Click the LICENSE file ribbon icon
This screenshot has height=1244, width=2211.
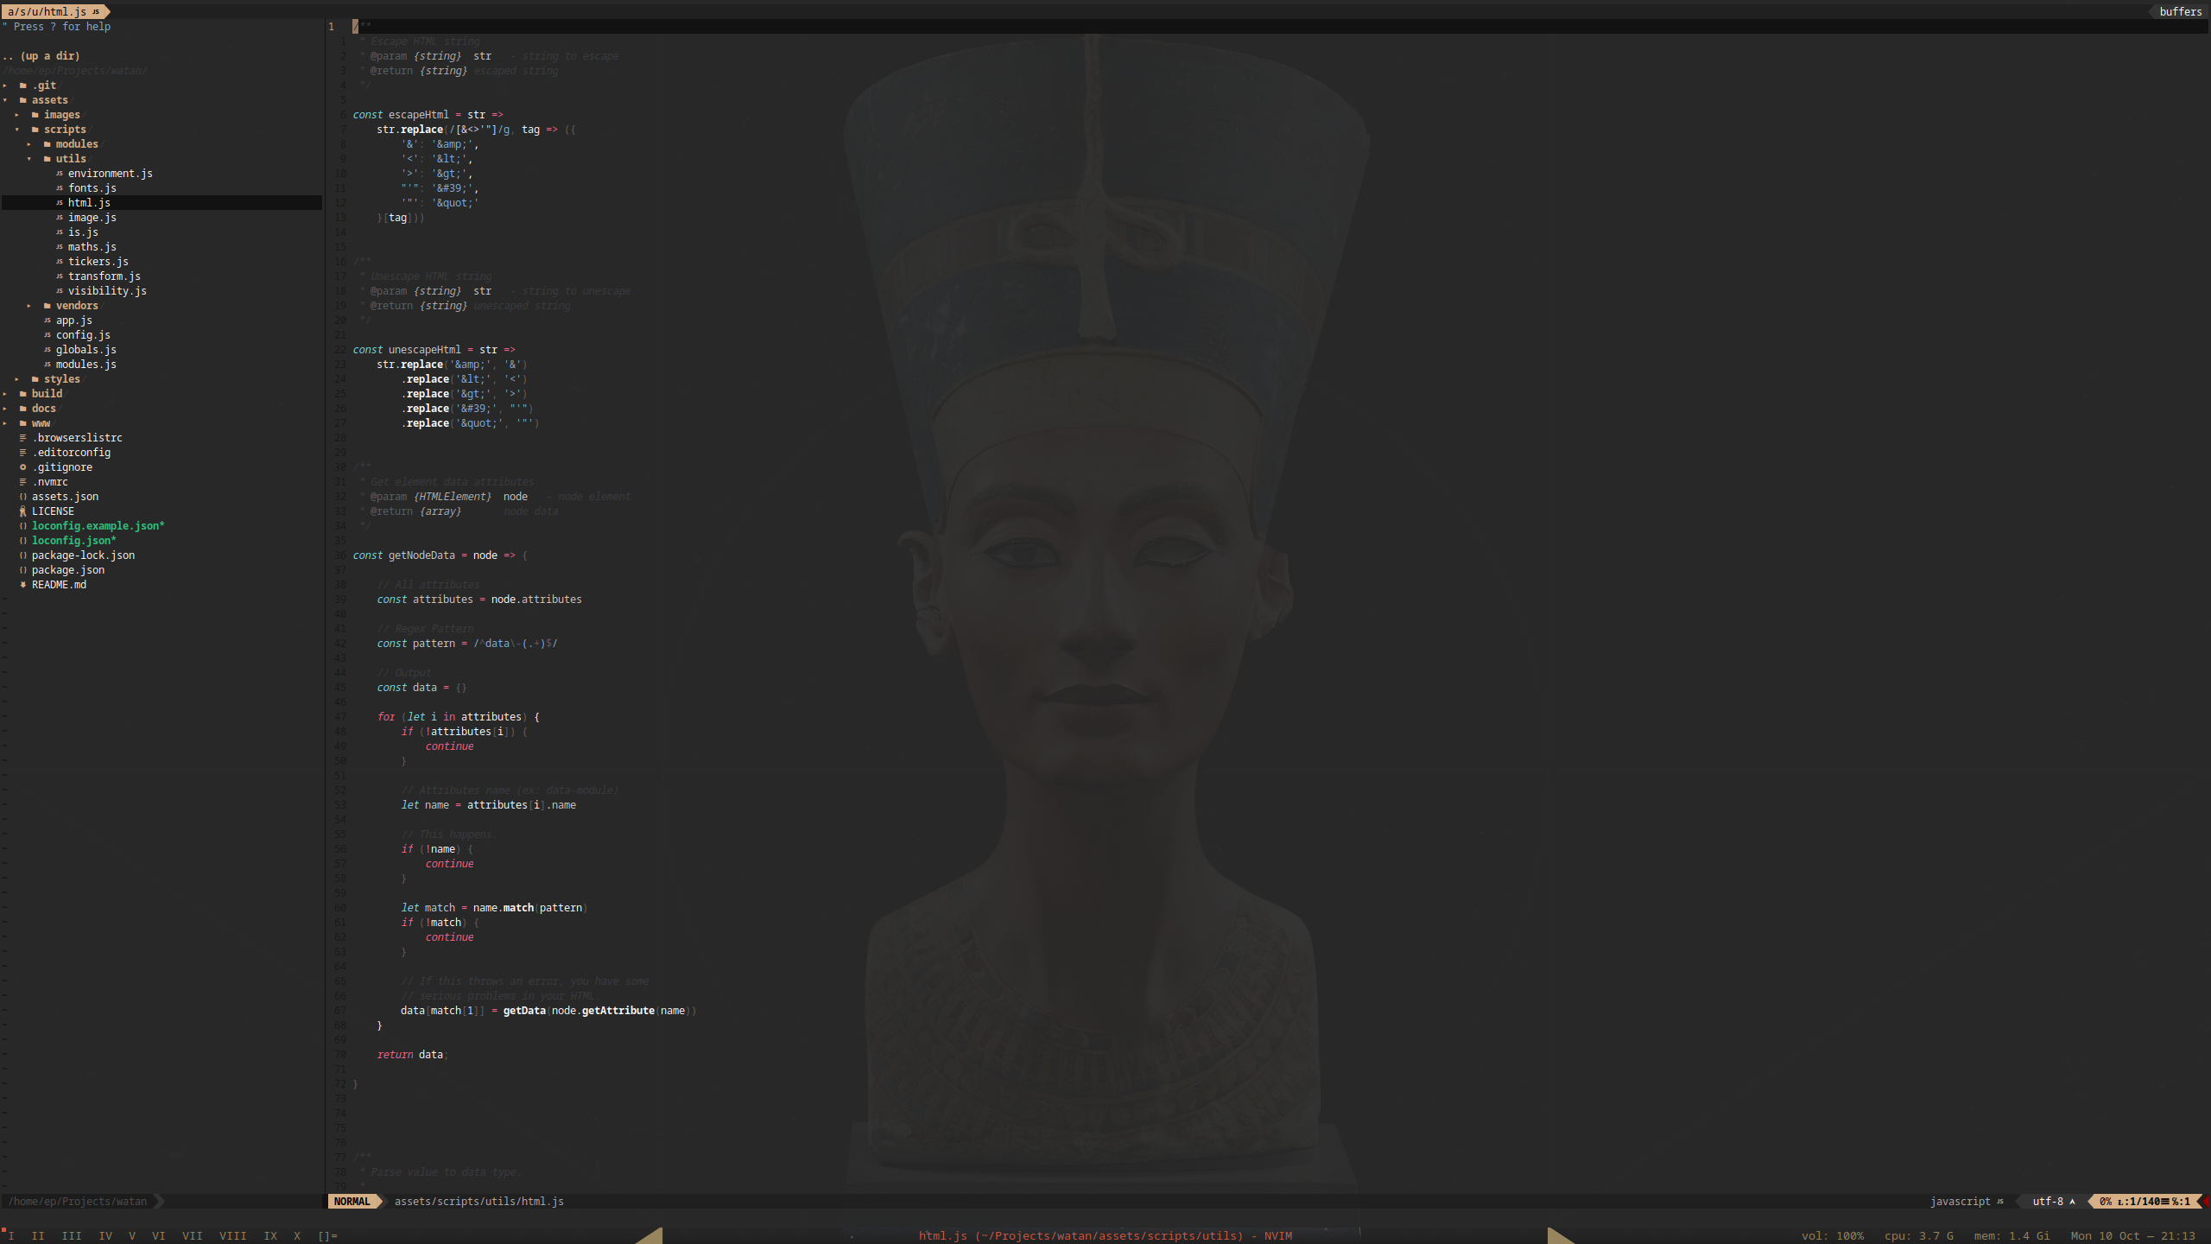[x=23, y=511]
